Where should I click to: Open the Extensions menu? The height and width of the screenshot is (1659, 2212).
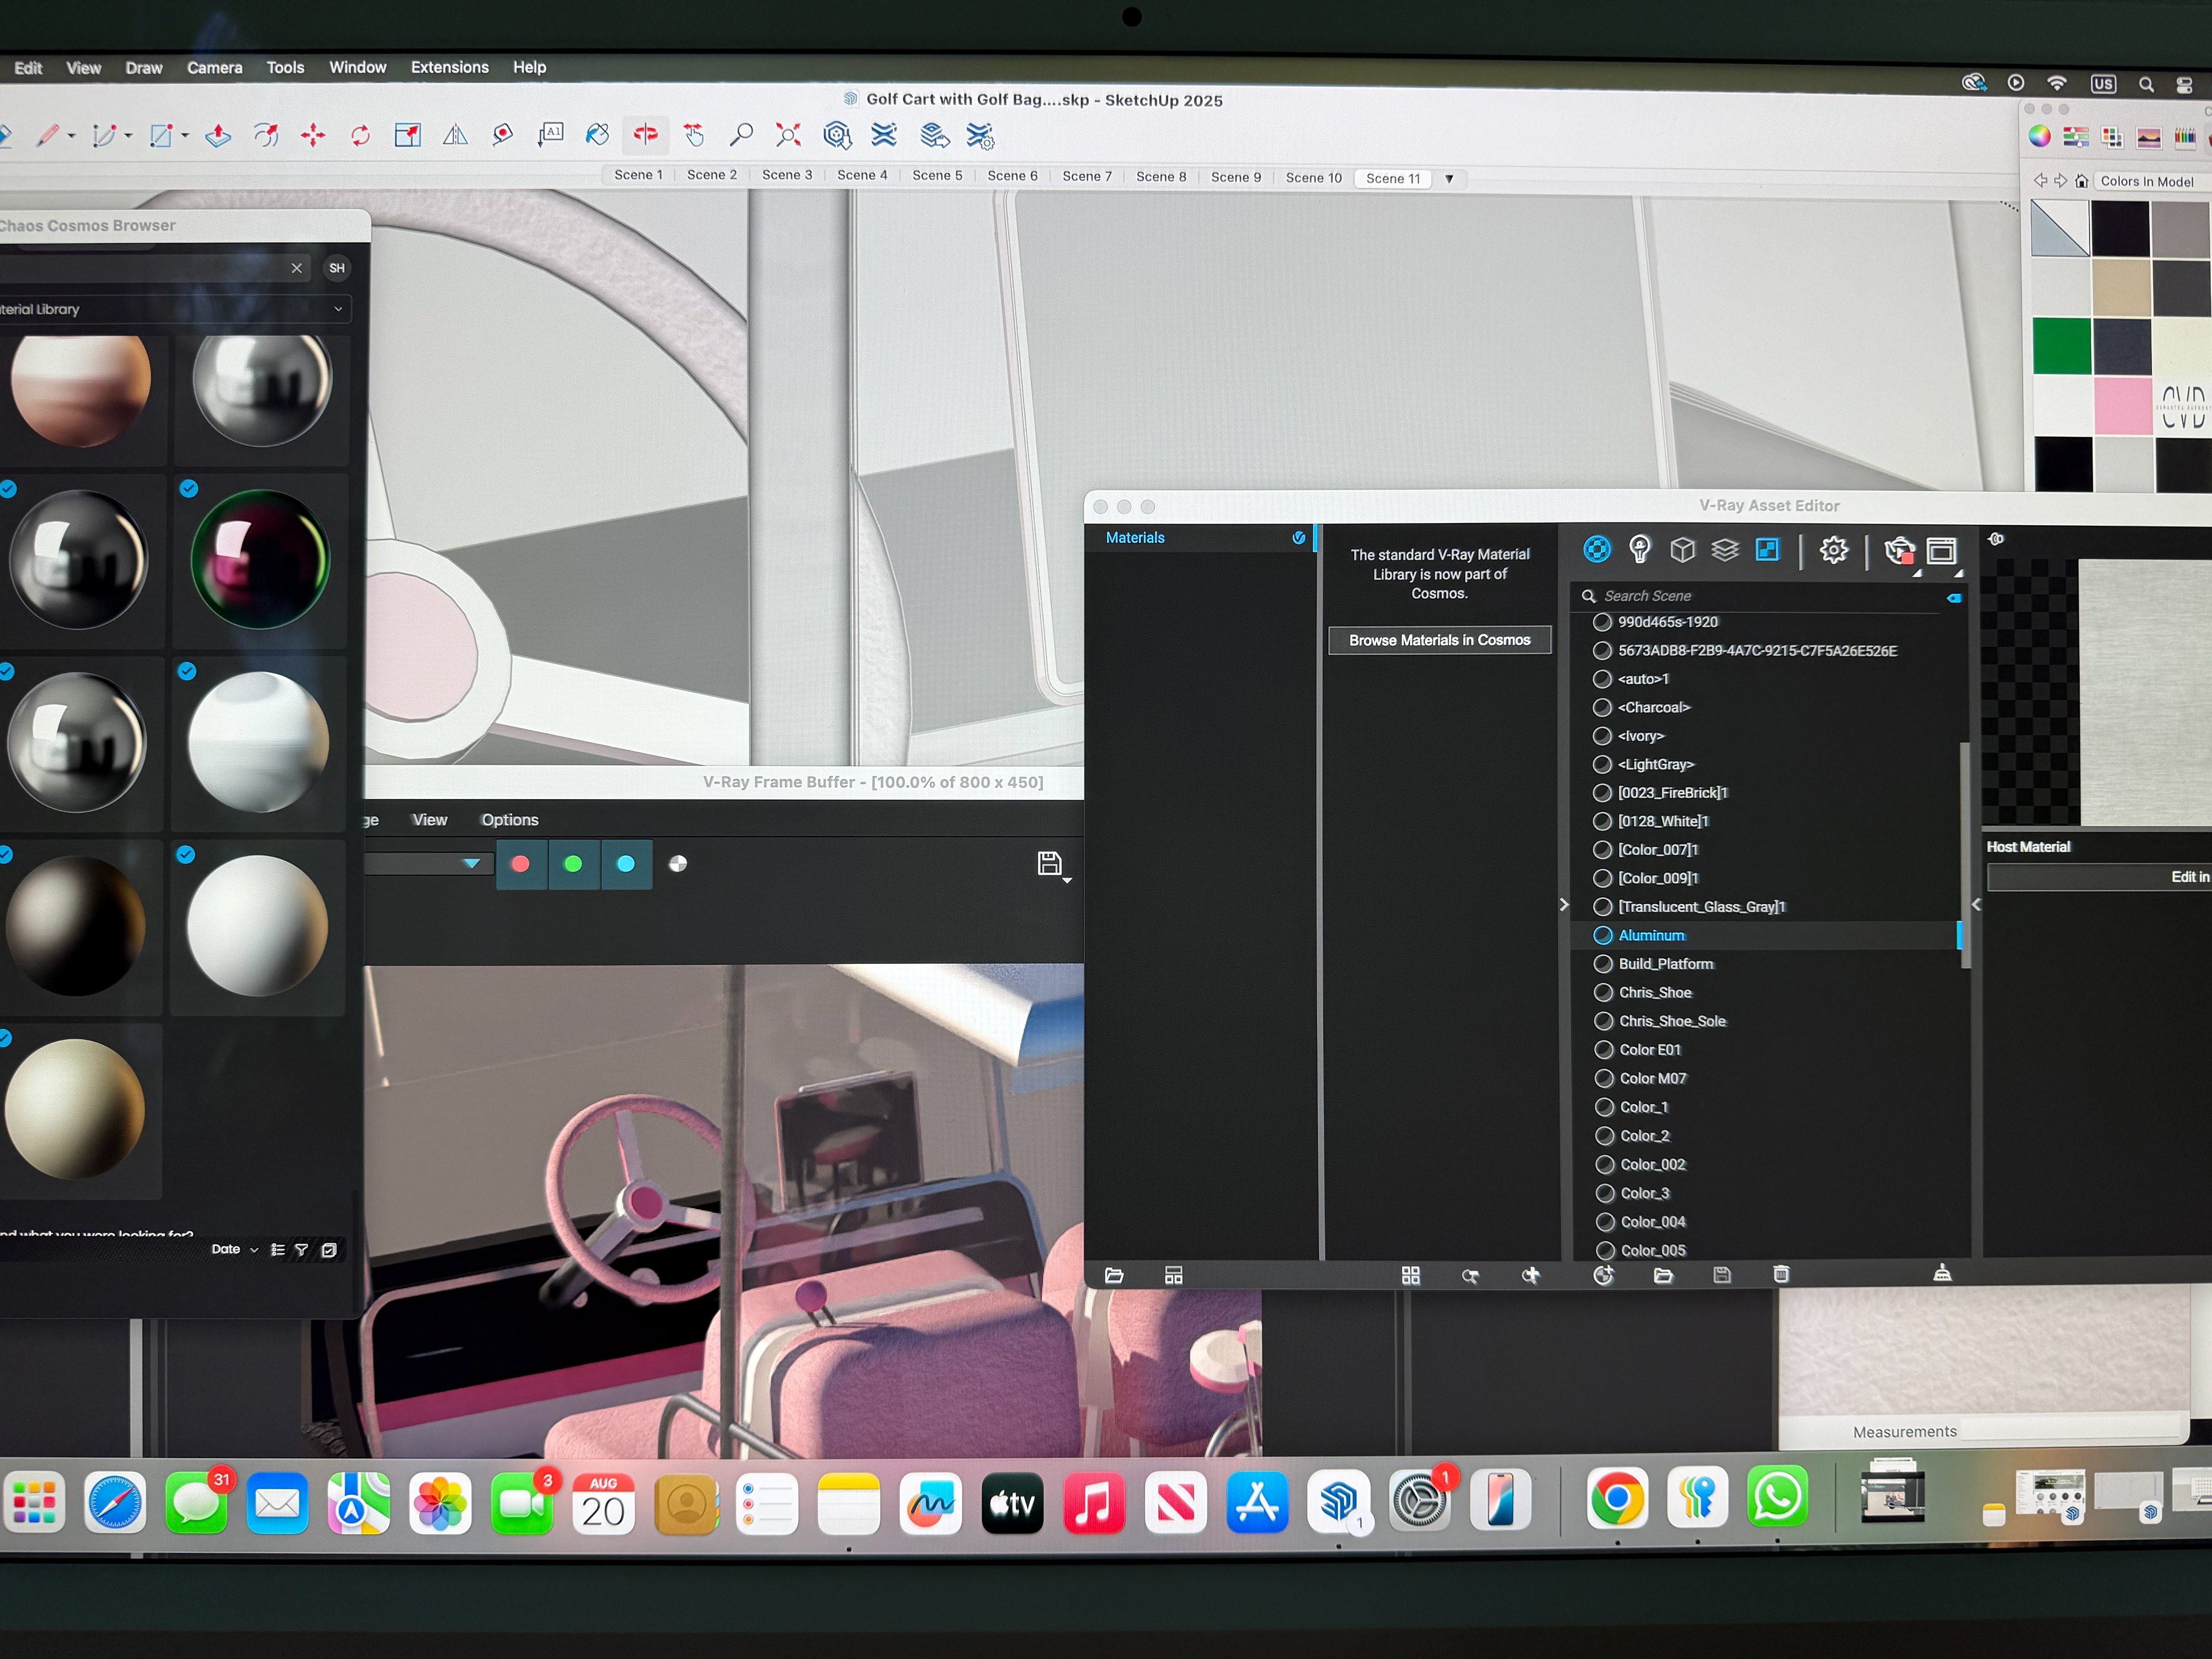[x=449, y=67]
